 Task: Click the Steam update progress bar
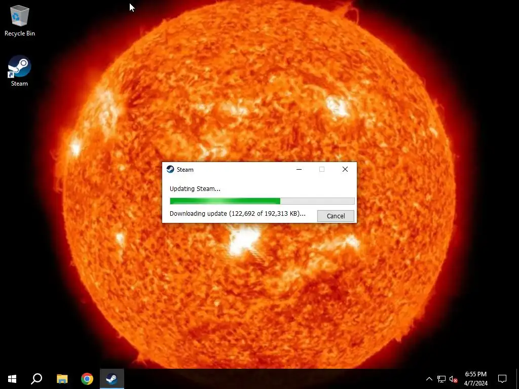(262, 201)
